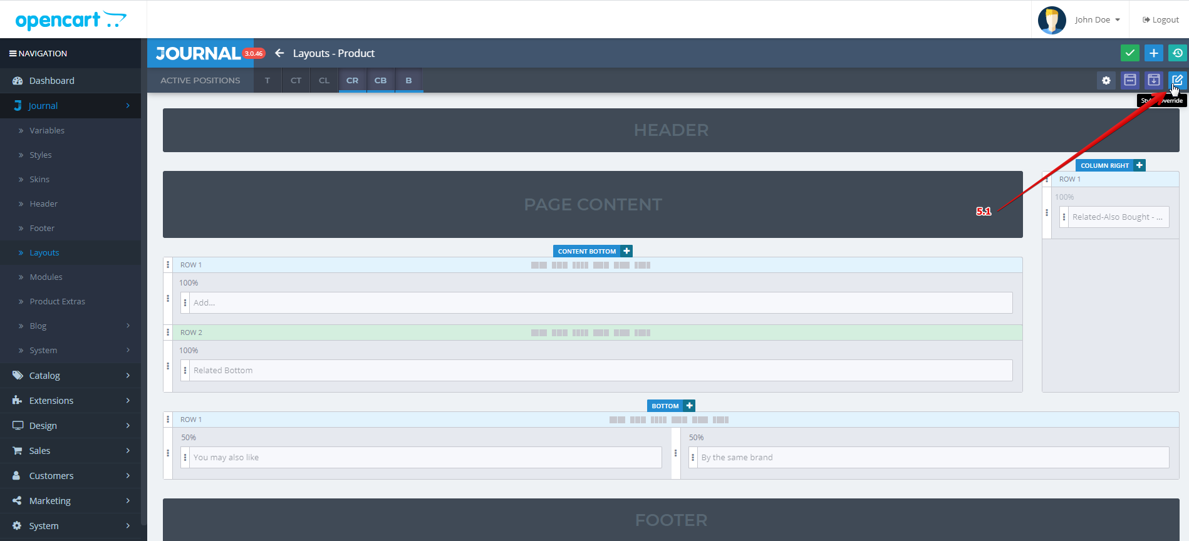Click the sidebar System gear icon
Image resolution: width=1189 pixels, height=541 pixels.
(x=17, y=526)
